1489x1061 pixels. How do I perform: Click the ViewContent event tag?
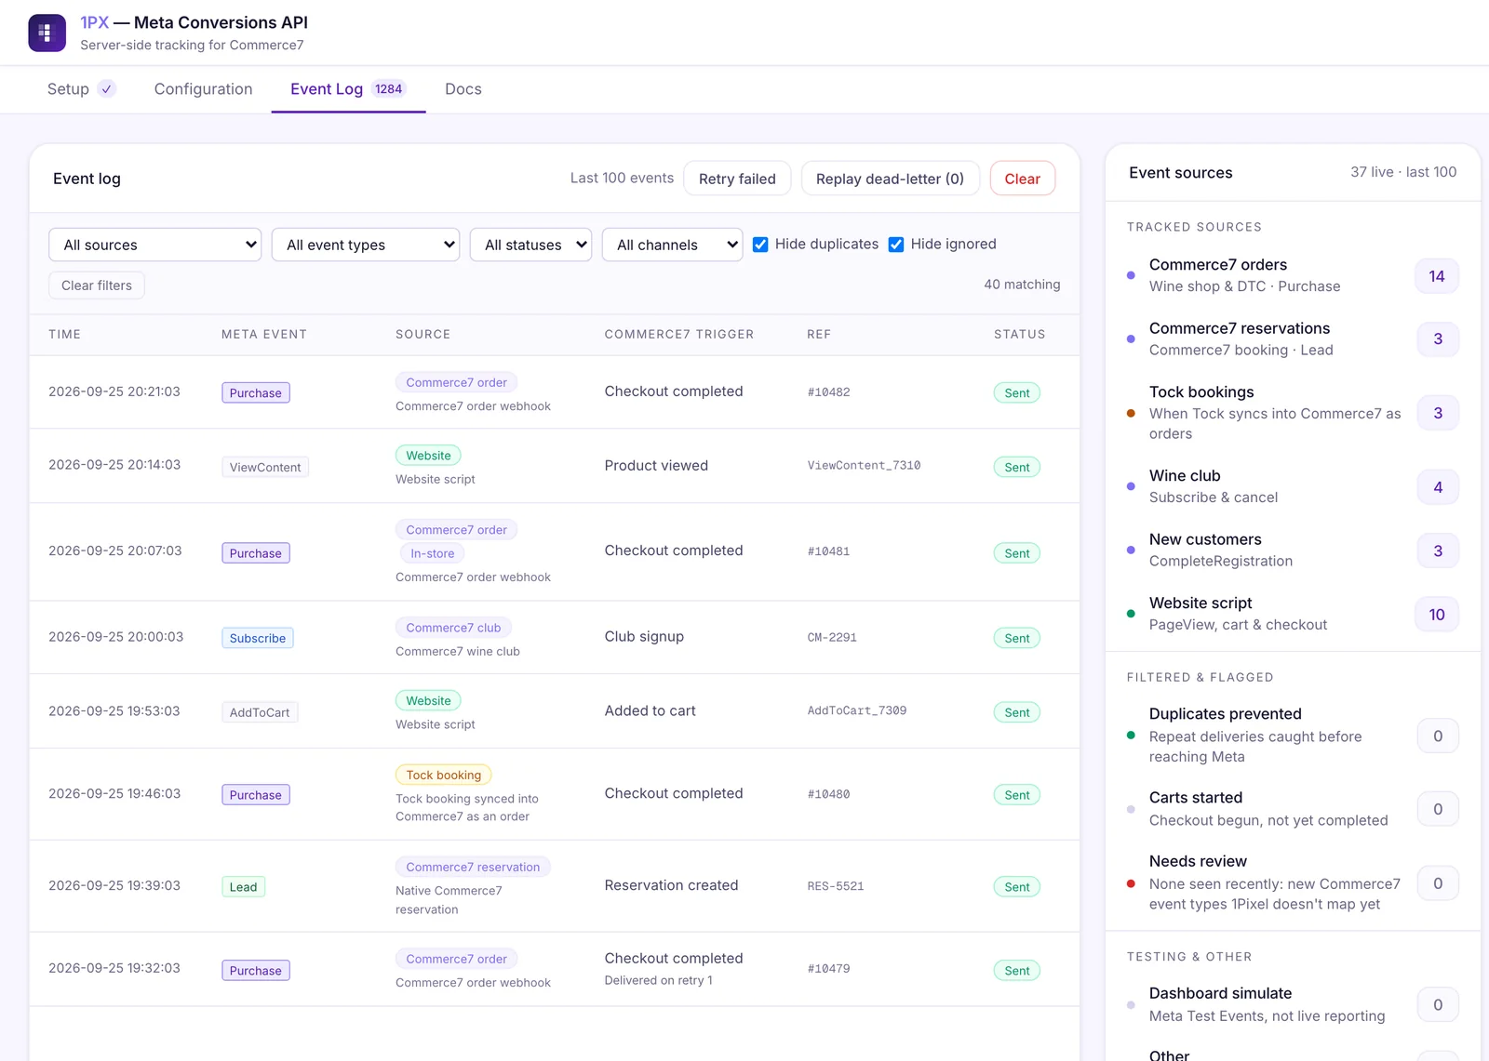click(265, 467)
